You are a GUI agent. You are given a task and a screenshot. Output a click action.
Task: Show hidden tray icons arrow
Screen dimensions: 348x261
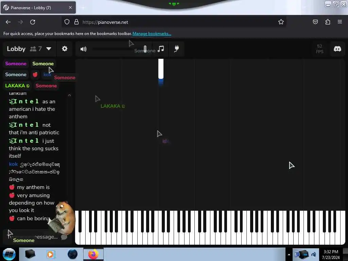coord(289,255)
